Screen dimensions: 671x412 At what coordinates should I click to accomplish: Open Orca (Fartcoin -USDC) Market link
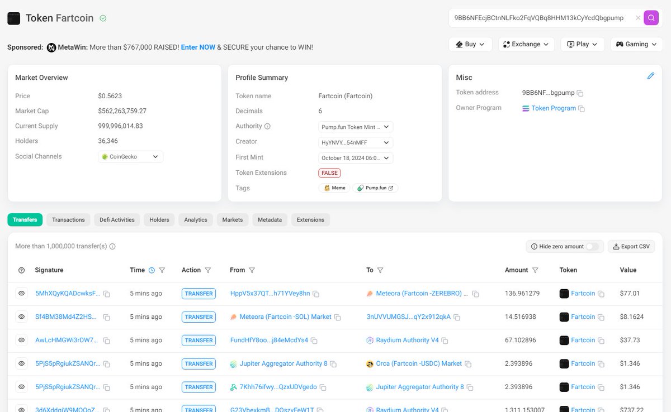point(419,363)
